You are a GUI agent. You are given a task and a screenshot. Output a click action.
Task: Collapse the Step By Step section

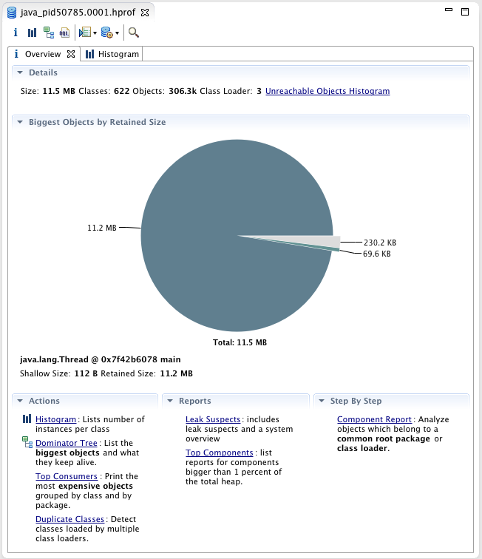click(x=322, y=401)
